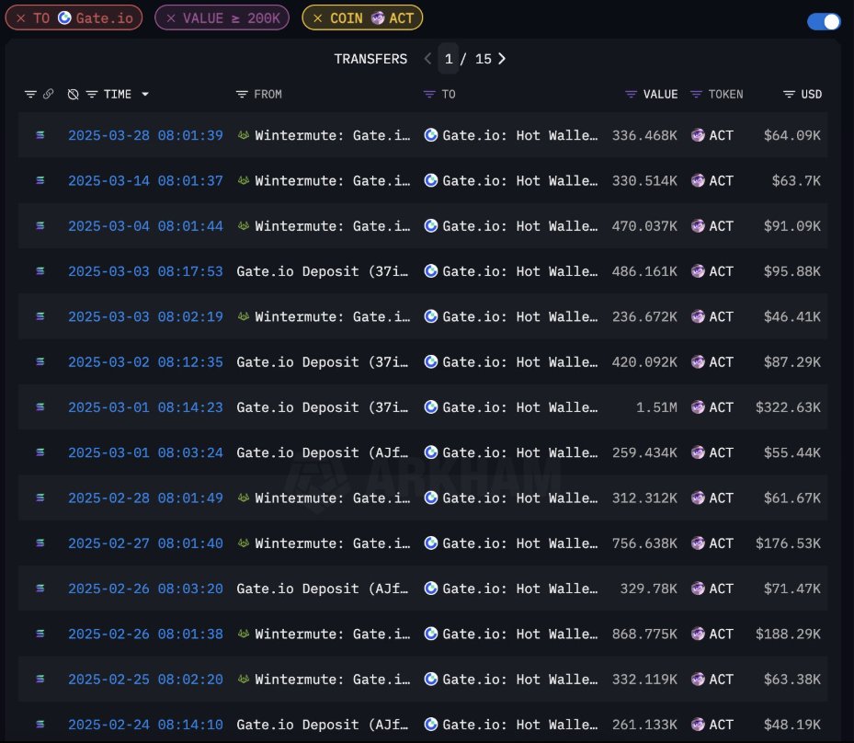Open filter icon left of link icon
Screen dimensions: 854x743
click(x=30, y=94)
